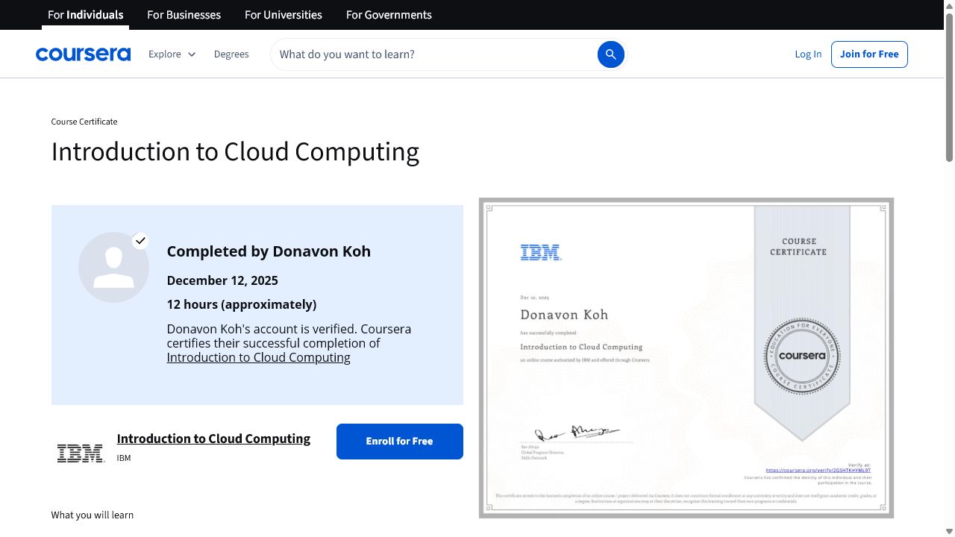Focus the 'What do you want to learn?' search field
The height and width of the screenshot is (537, 955).
[433, 54]
